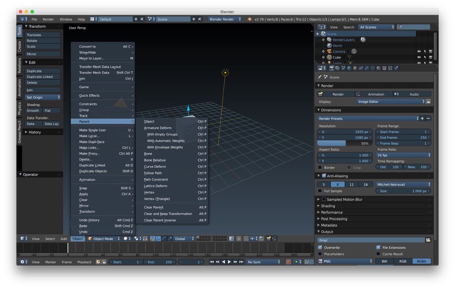Toggle Cube visibility eye in outliner
Viewport: 455px width, 288px height.
coord(419,57)
